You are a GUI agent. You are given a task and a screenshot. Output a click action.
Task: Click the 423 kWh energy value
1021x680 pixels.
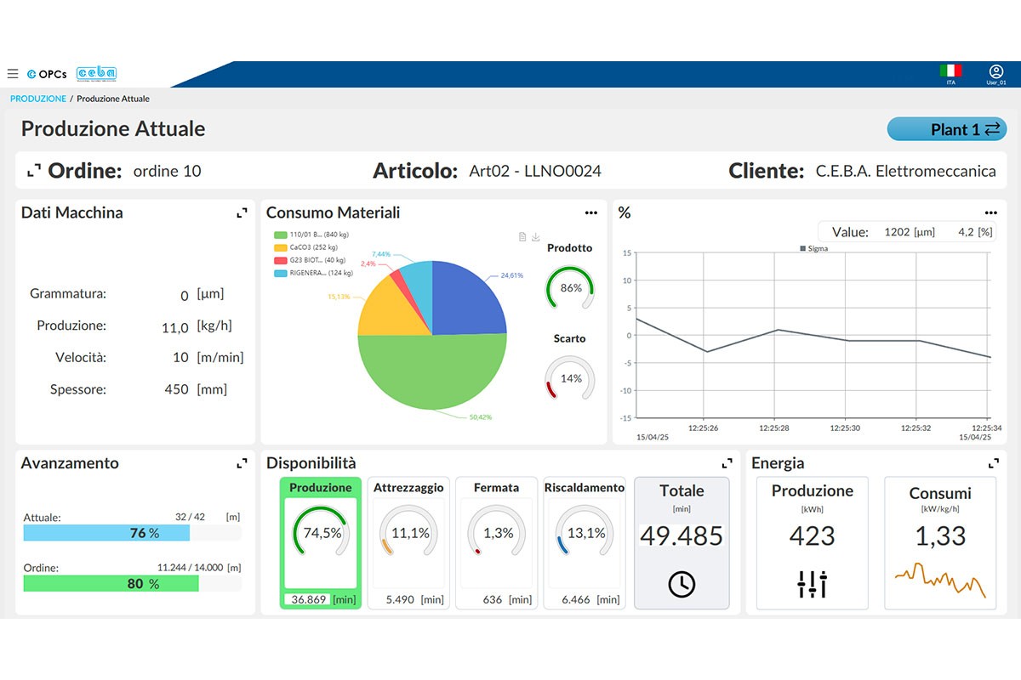pos(813,536)
